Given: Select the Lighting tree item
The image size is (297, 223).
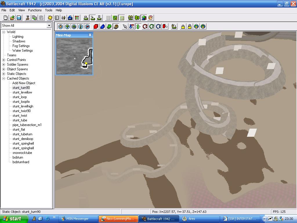Looking at the screenshot, I should pos(18,37).
